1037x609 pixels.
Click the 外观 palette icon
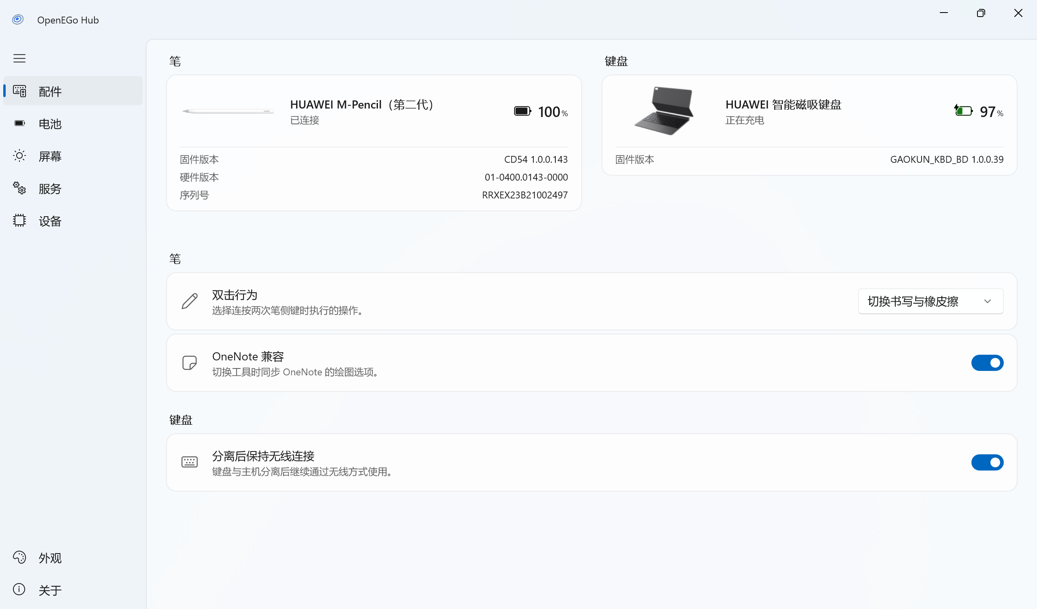tap(19, 557)
